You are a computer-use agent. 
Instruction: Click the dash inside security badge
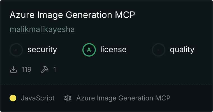click(16, 50)
